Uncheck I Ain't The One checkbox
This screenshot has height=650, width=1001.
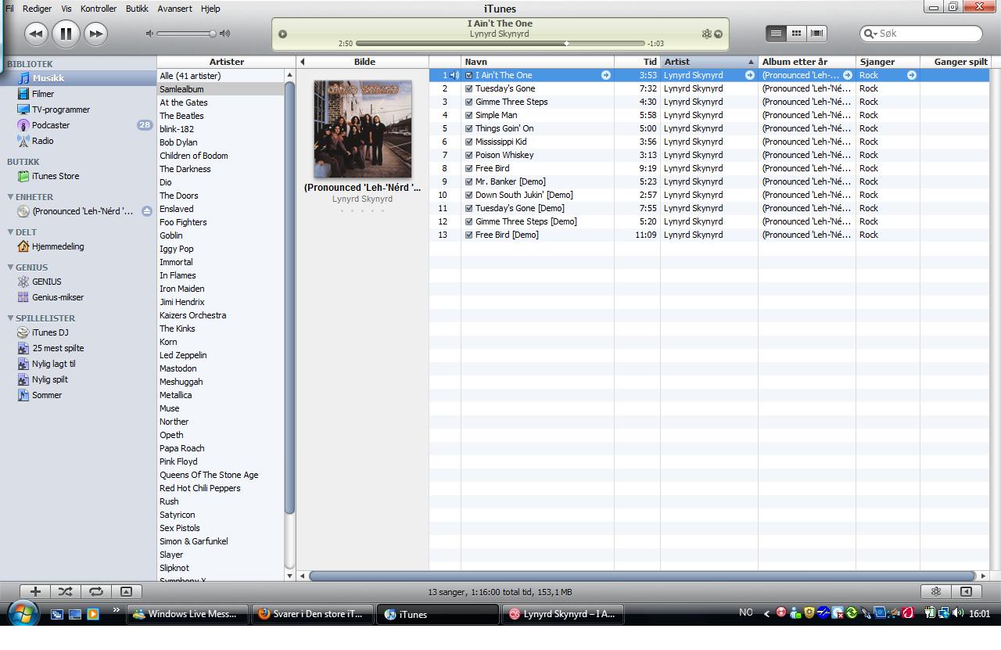click(x=469, y=75)
